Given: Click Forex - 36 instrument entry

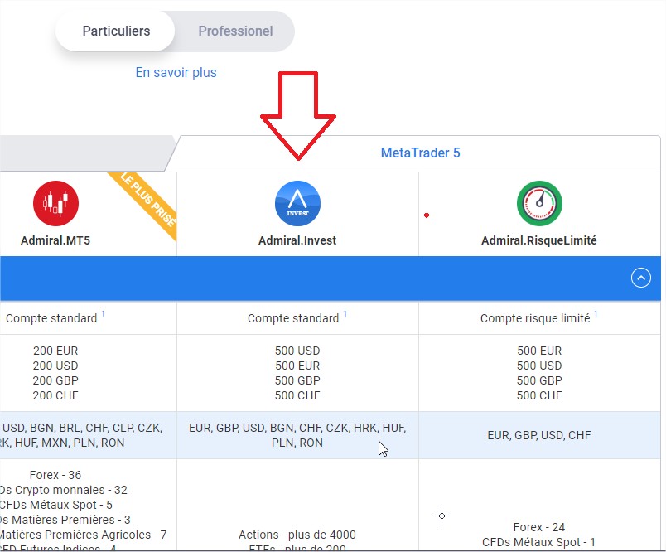Looking at the screenshot, I should (55, 475).
